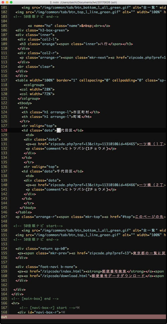Click the 郵便番号検索 underlined text
167x324 pixels.
(114, 271)
